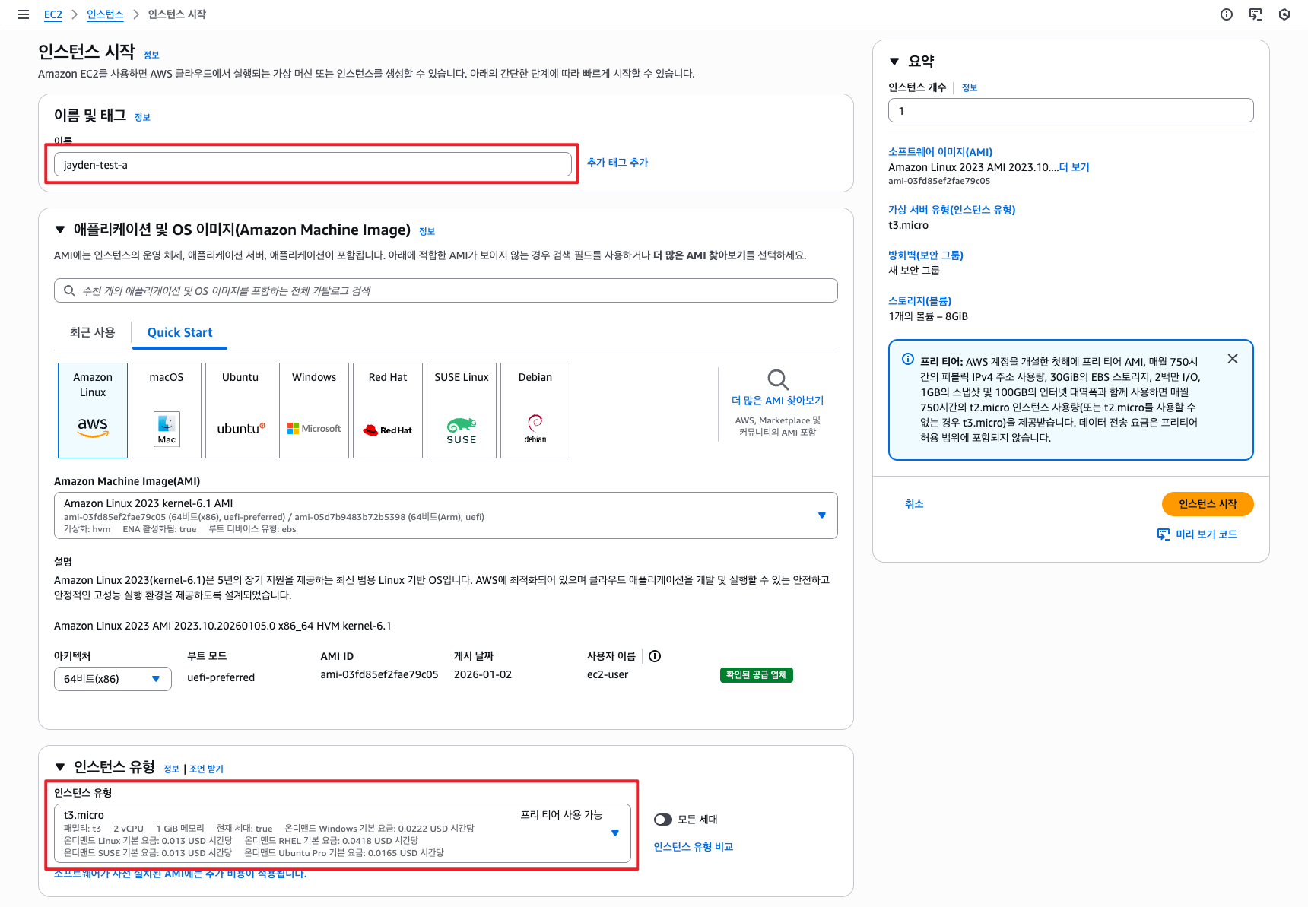The image size is (1308, 907).
Task: Collapse the 요약 summary panel
Action: [x=894, y=62]
